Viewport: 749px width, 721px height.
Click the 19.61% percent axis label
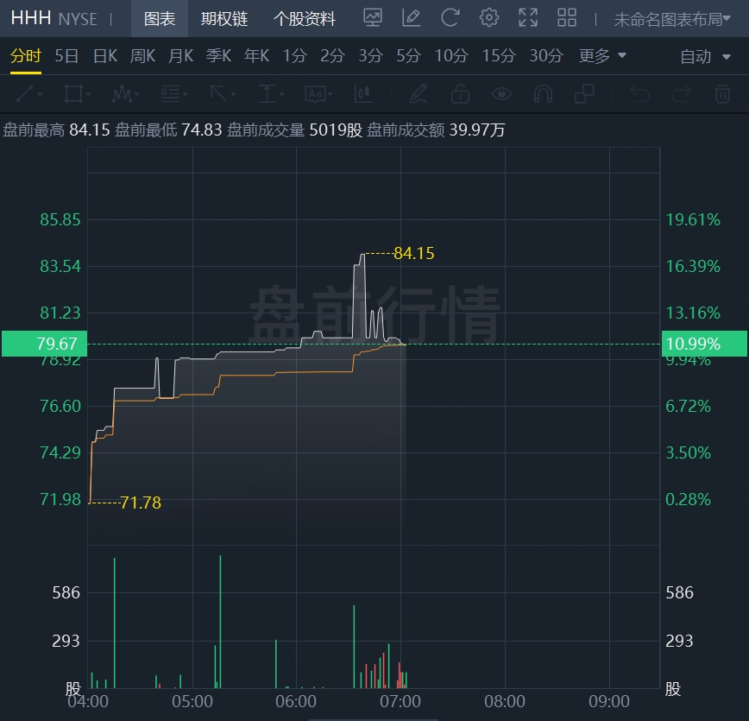point(693,219)
